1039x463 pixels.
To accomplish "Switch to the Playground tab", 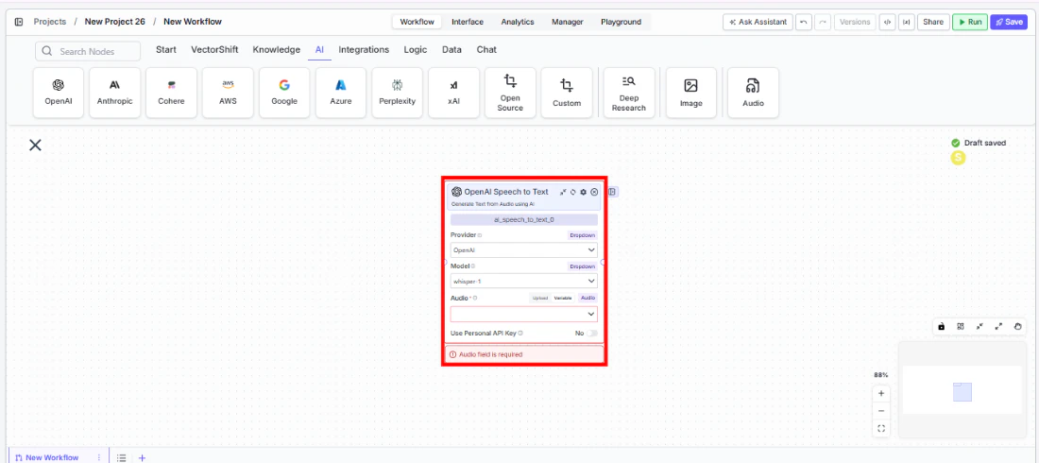I will [621, 22].
